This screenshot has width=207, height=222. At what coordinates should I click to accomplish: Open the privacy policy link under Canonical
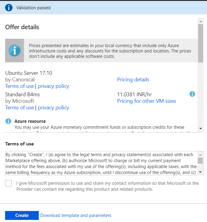pos(53,86)
